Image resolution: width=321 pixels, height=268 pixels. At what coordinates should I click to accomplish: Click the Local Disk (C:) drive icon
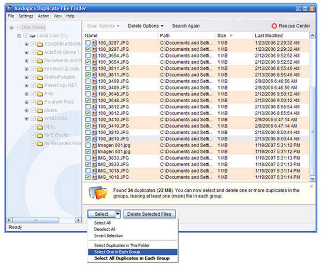pos(32,36)
